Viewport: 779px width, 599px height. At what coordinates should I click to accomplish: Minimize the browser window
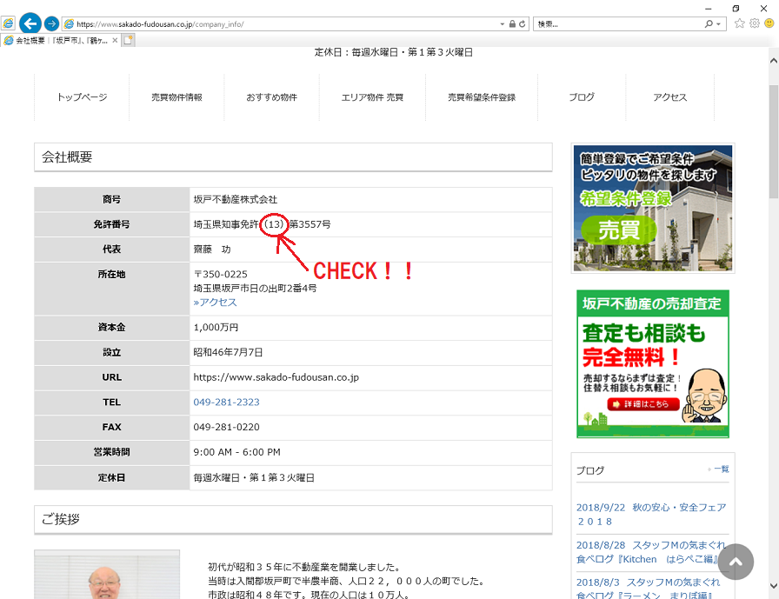point(709,8)
